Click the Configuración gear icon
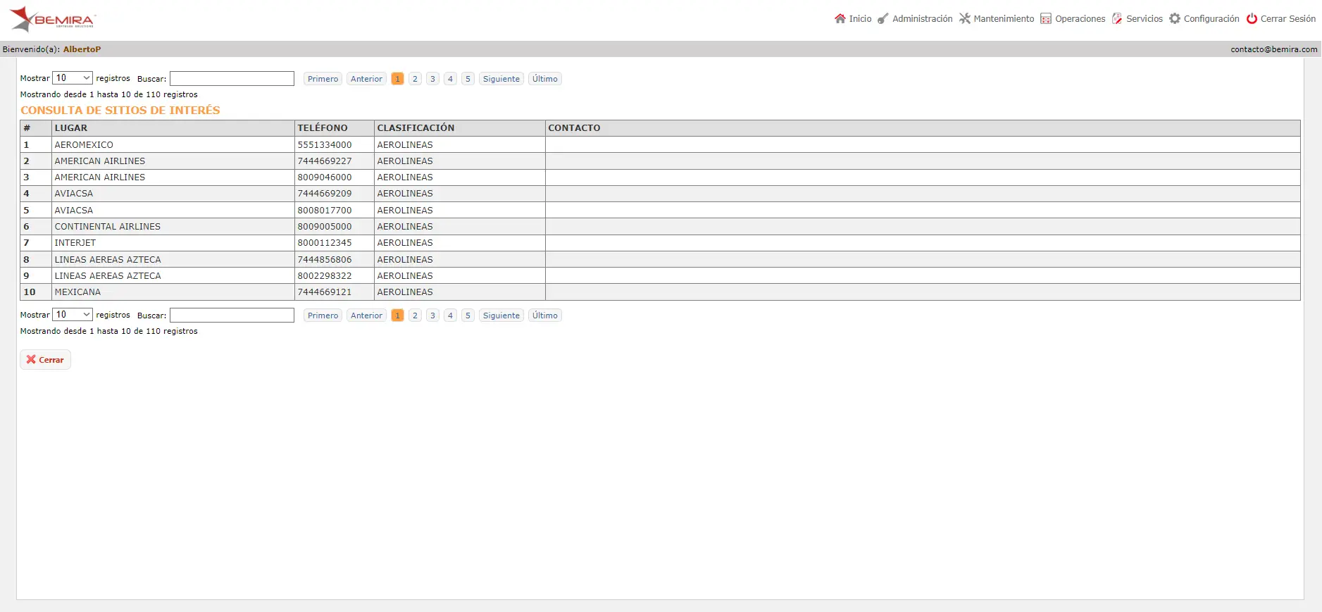This screenshot has height=612, width=1322. [x=1175, y=19]
